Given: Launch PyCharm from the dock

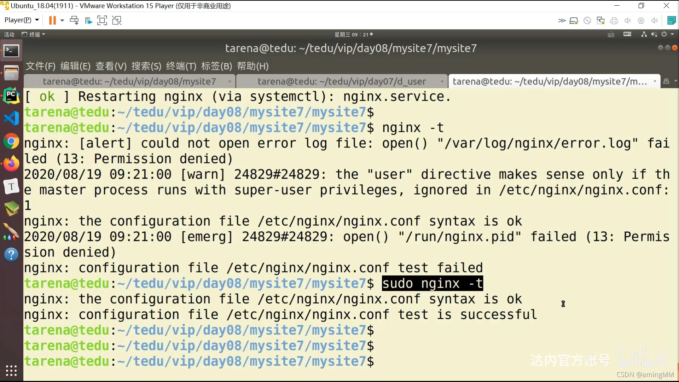Looking at the screenshot, I should pyautogui.click(x=11, y=95).
